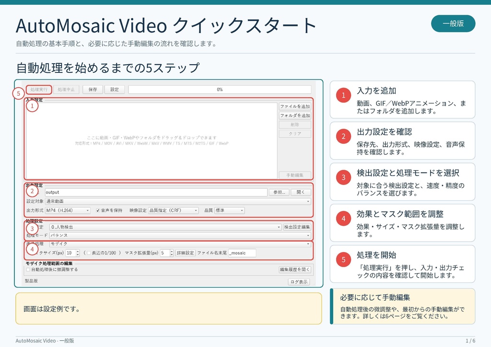Click the 出力設定を確認 step heading
The image size is (491, 347).
(384, 132)
